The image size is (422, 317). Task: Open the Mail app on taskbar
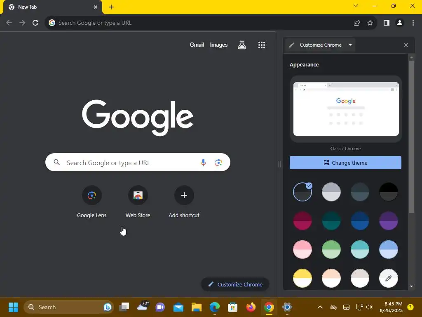(178, 307)
